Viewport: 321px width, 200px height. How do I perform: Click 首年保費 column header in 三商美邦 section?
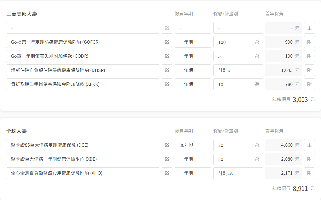coord(274,14)
